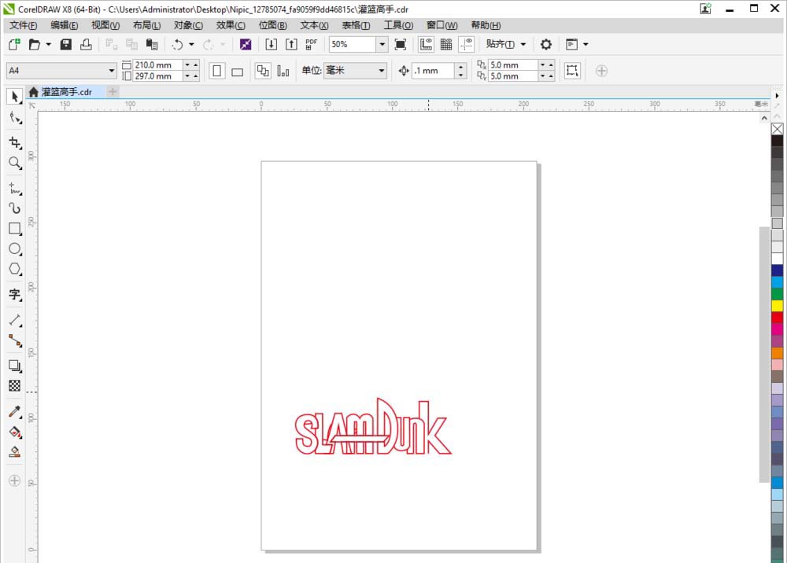Click the New document icon
Screen dimensions: 787x563
[14, 45]
